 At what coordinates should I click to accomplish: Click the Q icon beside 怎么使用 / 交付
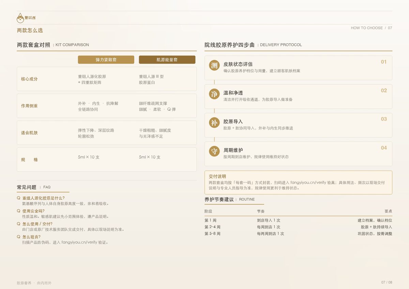[18, 224]
